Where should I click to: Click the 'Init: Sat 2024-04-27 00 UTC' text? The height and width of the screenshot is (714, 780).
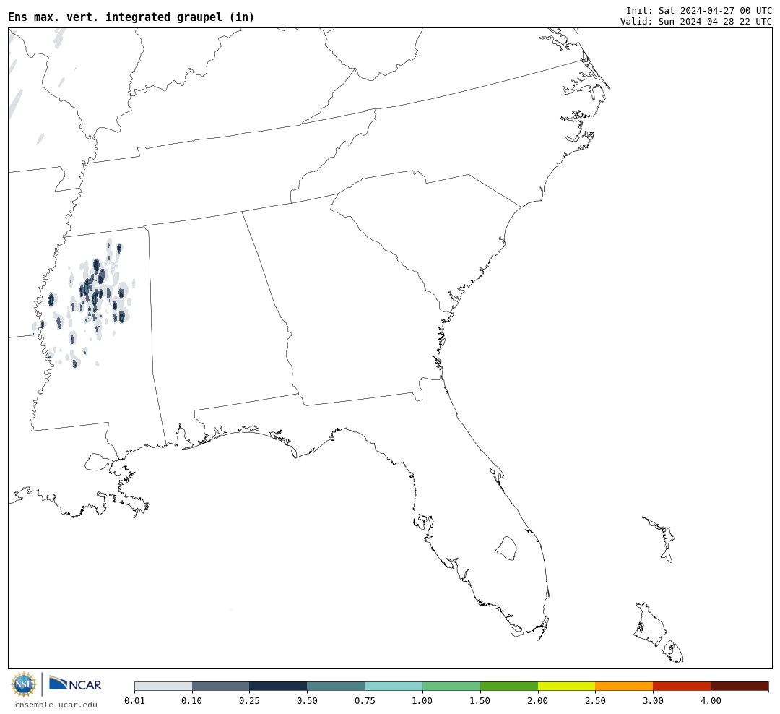(x=699, y=10)
